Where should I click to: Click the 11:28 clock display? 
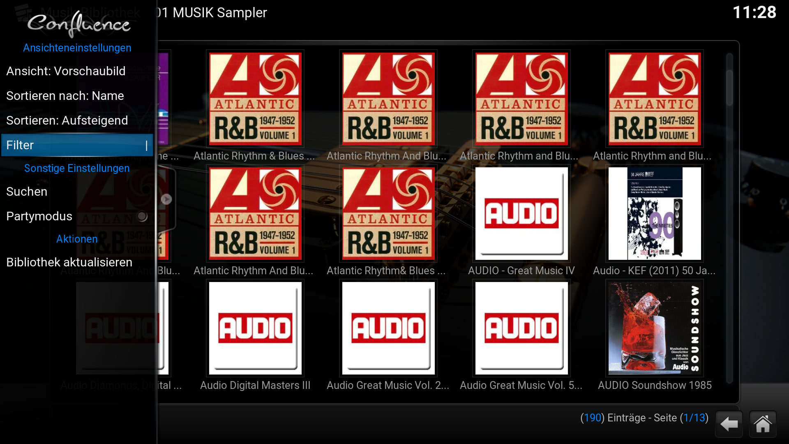754,12
